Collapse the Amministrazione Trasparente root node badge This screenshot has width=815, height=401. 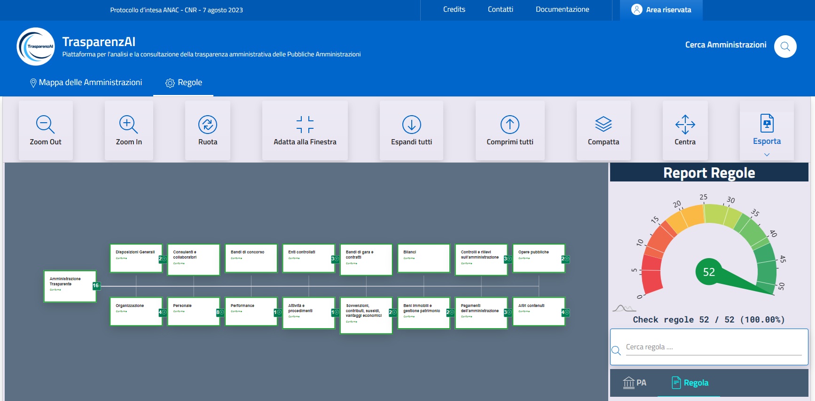click(x=96, y=285)
